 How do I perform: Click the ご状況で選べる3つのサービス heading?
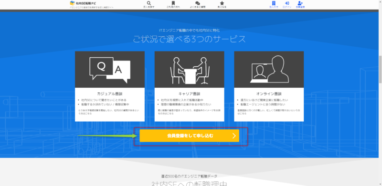[x=189, y=39]
